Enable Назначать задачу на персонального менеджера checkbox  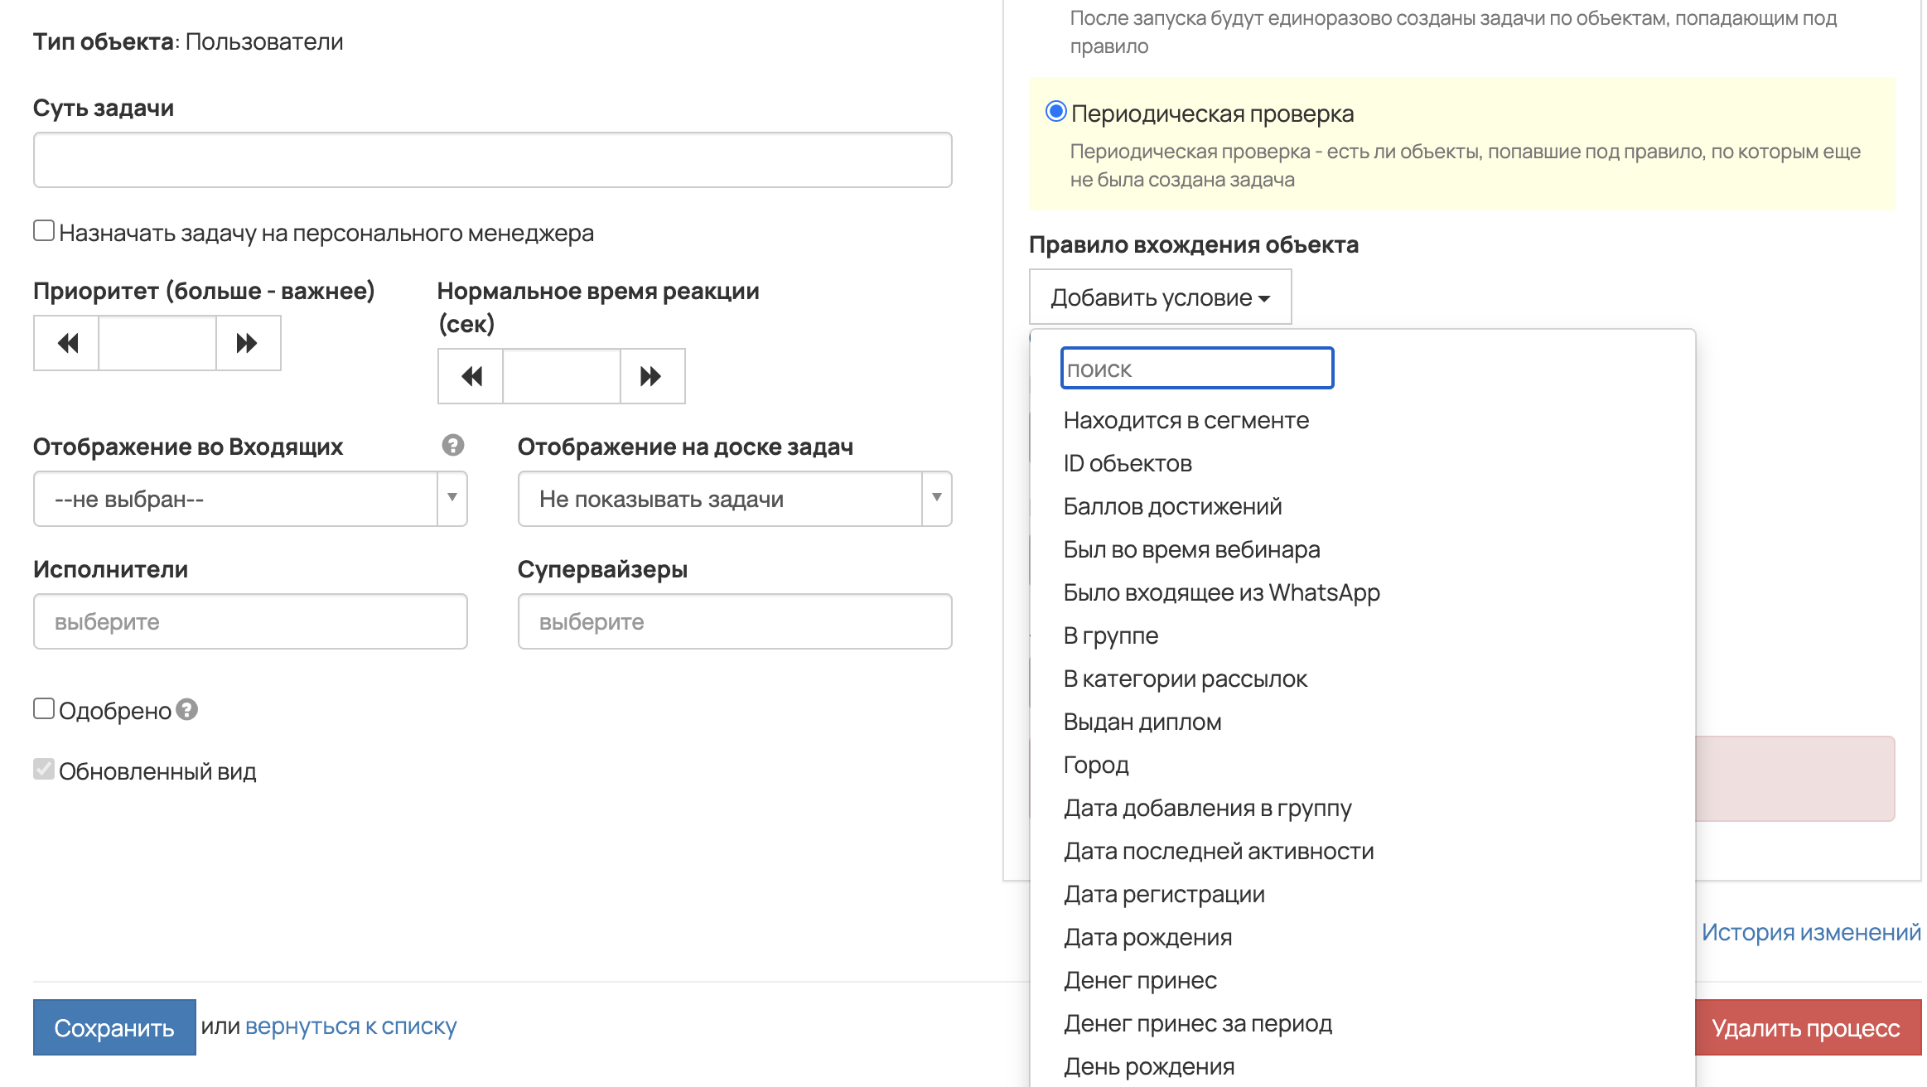(44, 231)
